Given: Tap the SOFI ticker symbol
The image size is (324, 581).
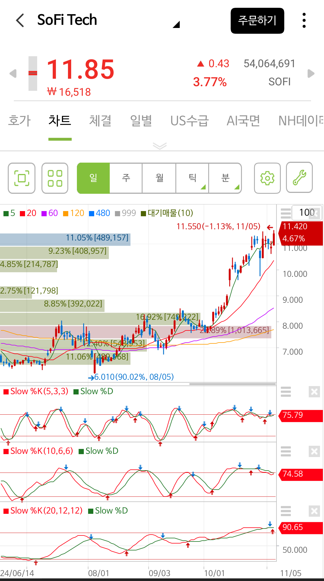Looking at the screenshot, I should click(279, 82).
